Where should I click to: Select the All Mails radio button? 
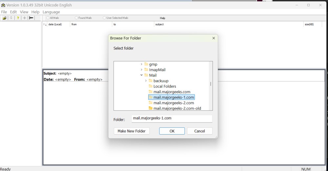click(x=48, y=18)
